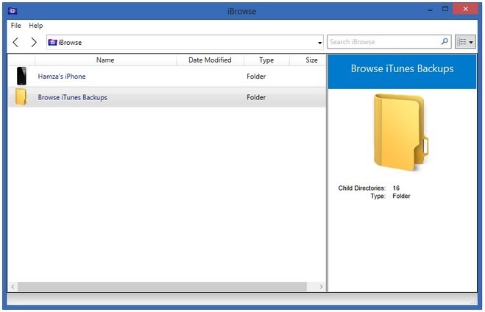This screenshot has height=312, width=485.
Task: Open the Help menu
Action: 36,25
